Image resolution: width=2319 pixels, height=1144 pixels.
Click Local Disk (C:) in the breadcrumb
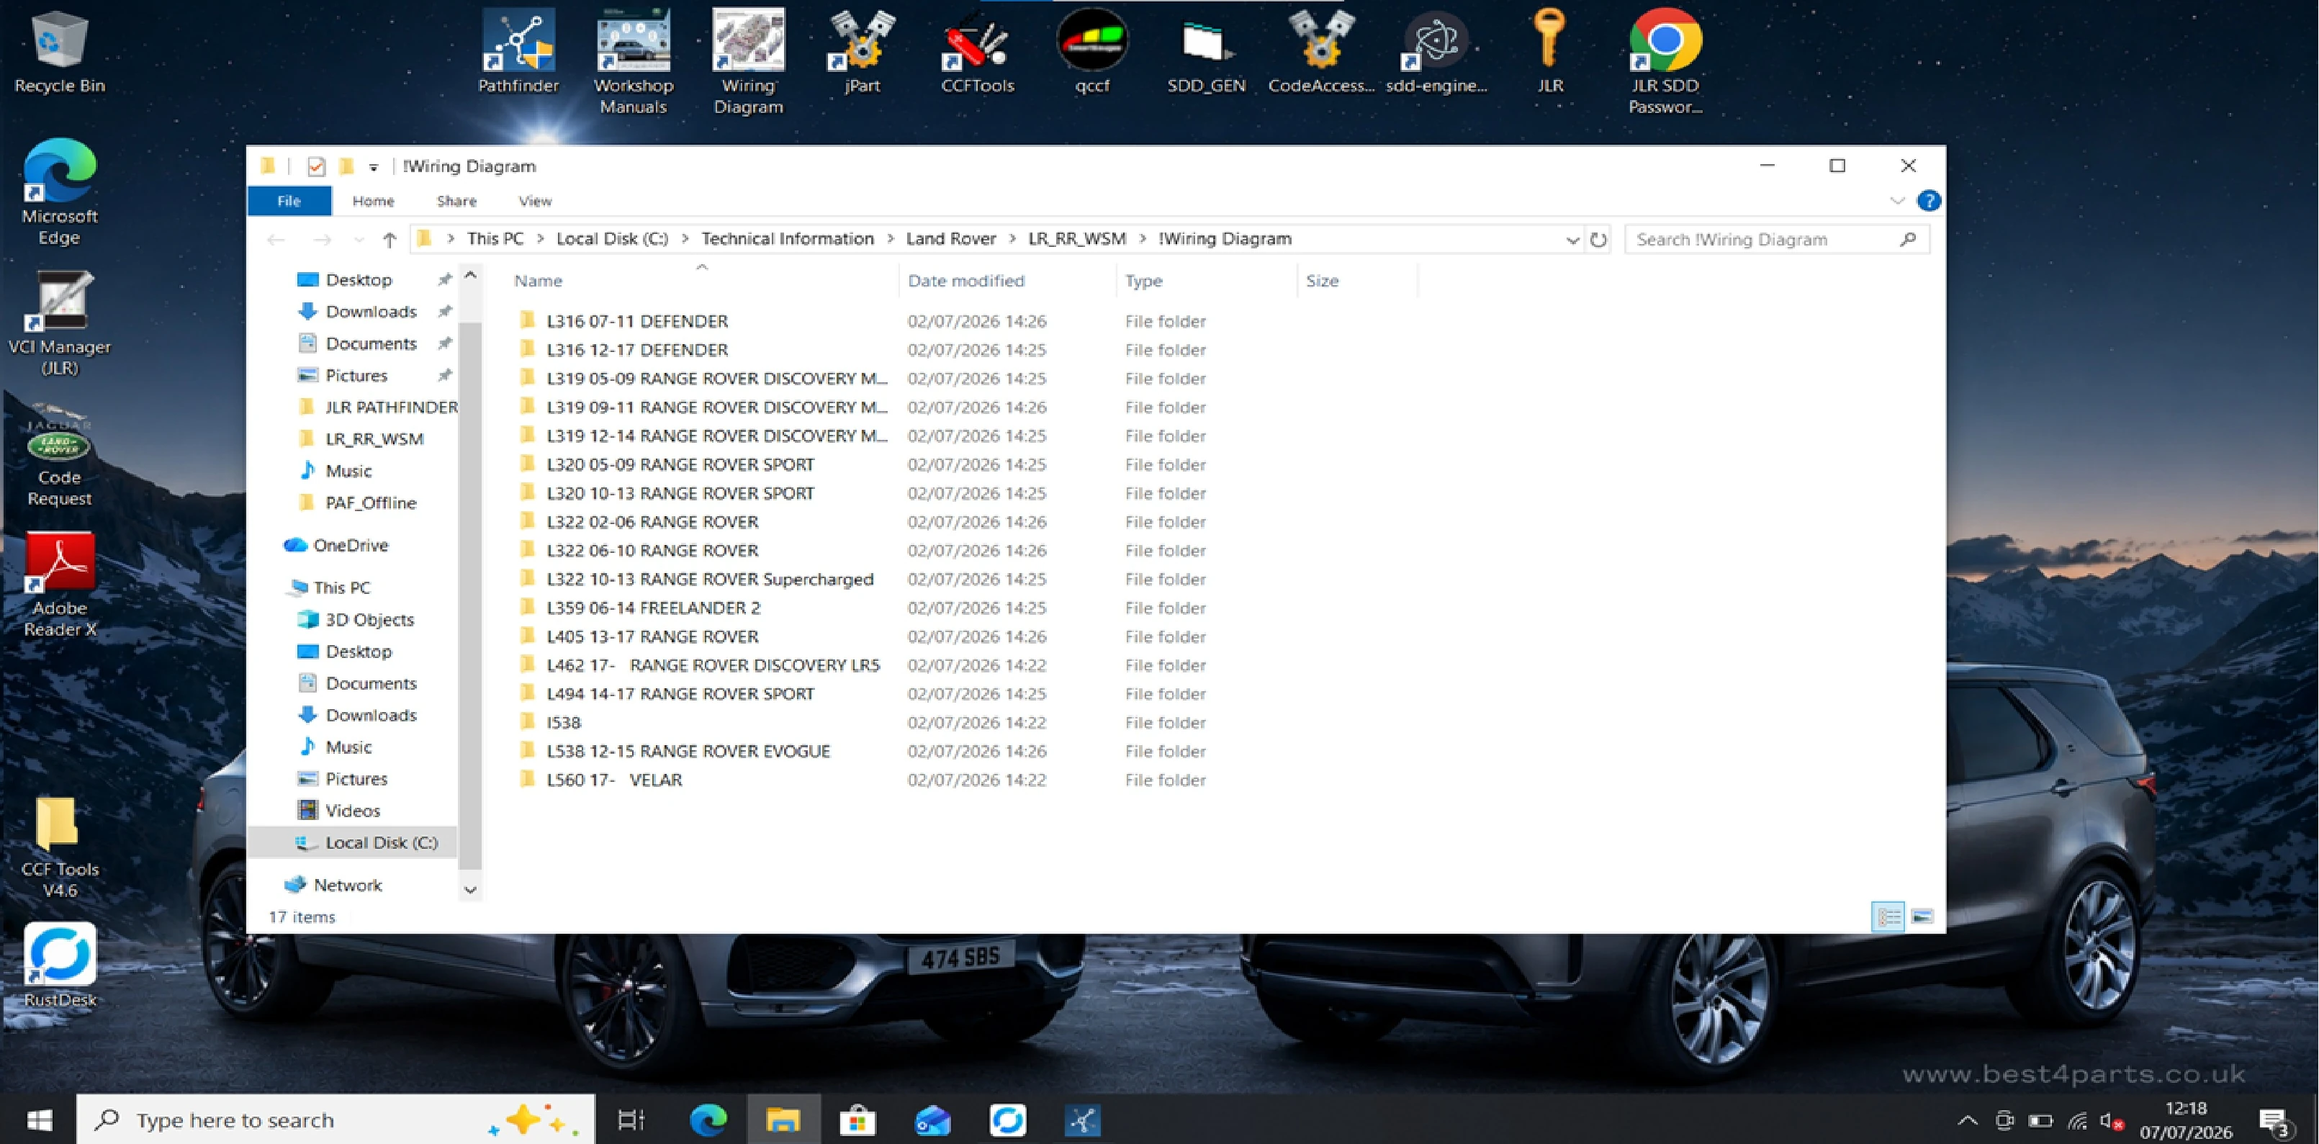pos(612,240)
